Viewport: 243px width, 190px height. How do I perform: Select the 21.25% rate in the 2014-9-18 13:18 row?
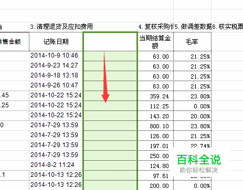click(x=193, y=76)
